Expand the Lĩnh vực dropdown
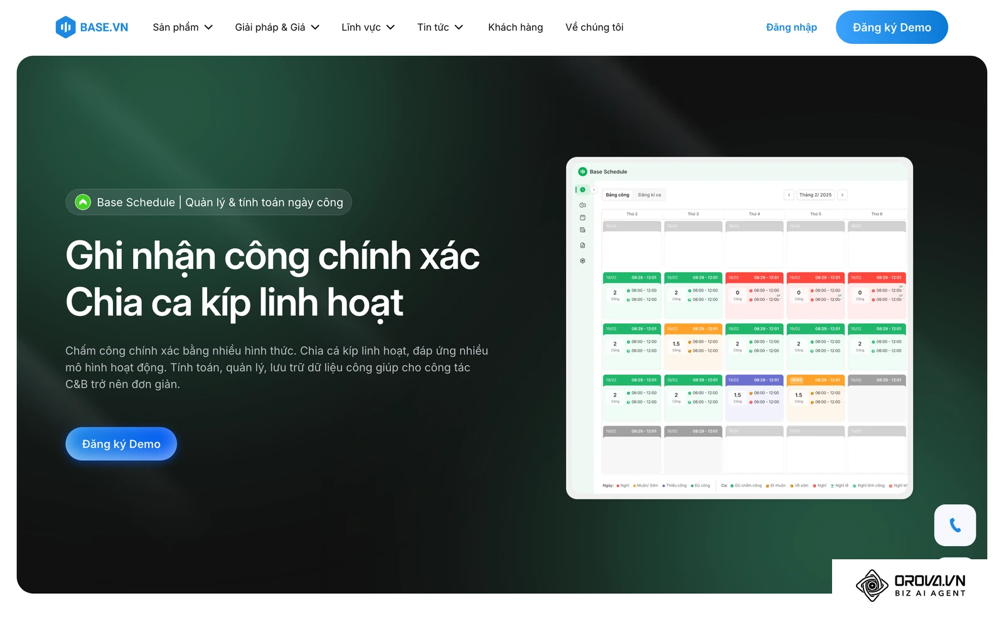 [368, 27]
